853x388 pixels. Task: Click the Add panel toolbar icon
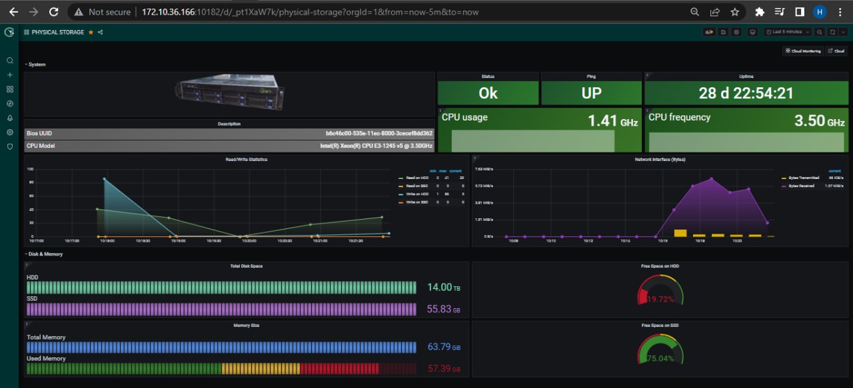(709, 32)
